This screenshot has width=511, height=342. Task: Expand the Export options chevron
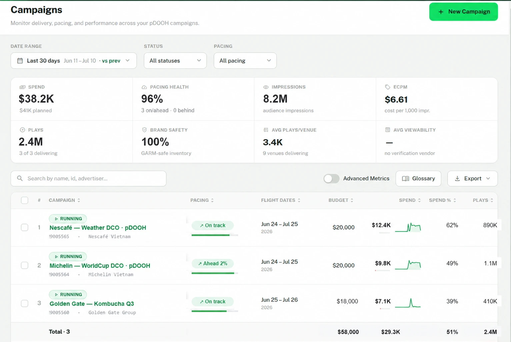pos(488,179)
